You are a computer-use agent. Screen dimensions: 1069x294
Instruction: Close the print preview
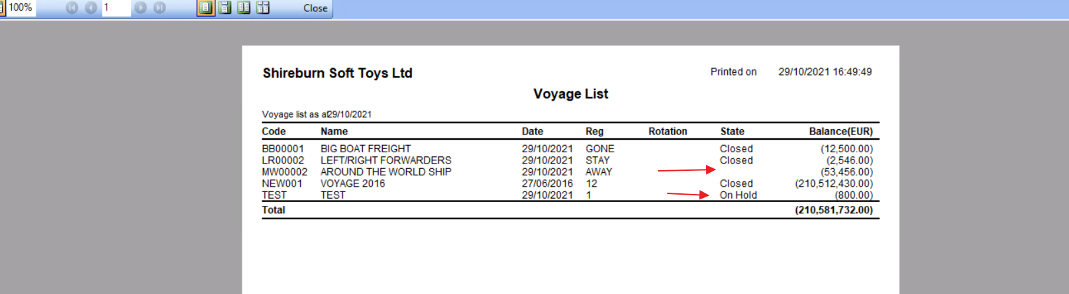coord(315,9)
